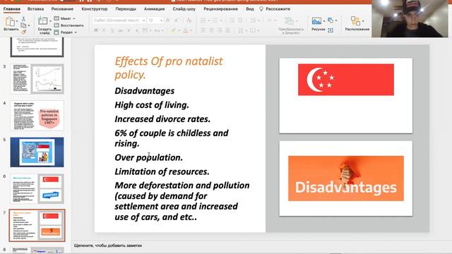Center text using the ribbon
Viewport: 452px width, 254px height.
point(211,30)
